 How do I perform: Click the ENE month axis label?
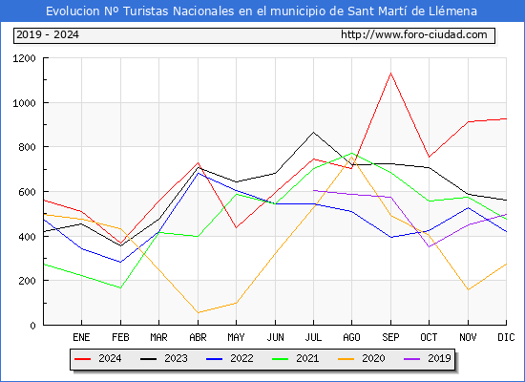pos(81,337)
